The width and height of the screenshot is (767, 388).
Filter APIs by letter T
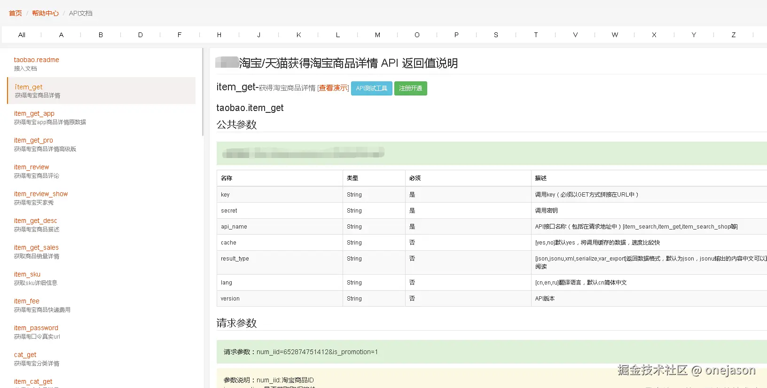tap(536, 35)
